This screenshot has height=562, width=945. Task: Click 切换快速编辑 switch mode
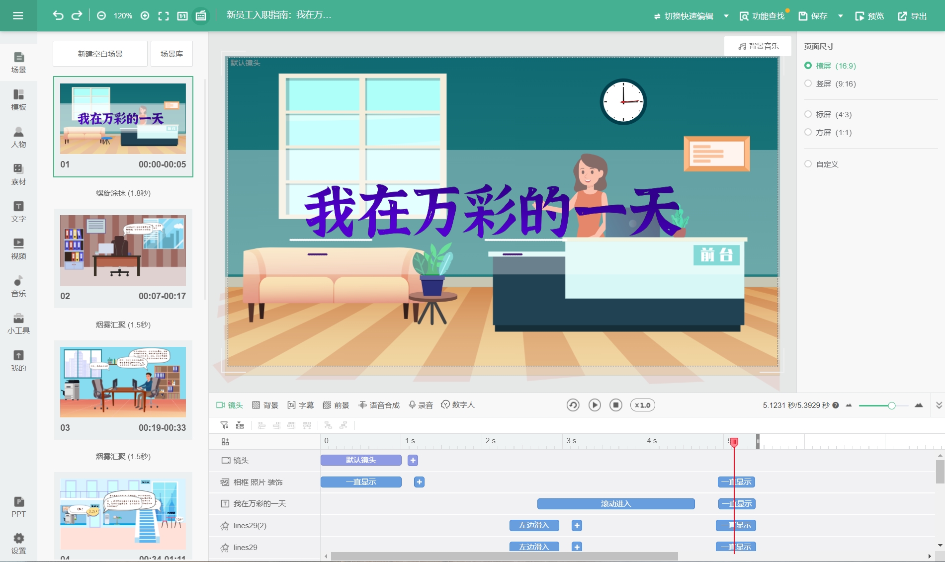pyautogui.click(x=684, y=16)
